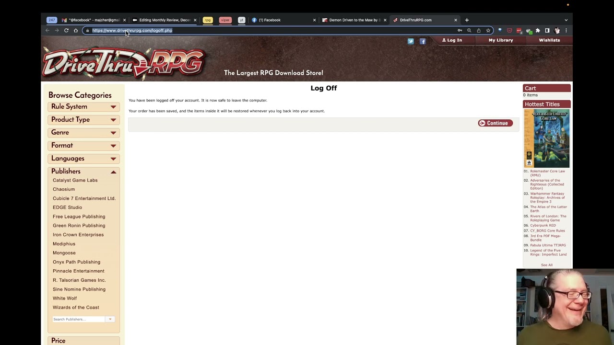Open the saved passwords key icon

pos(460,31)
